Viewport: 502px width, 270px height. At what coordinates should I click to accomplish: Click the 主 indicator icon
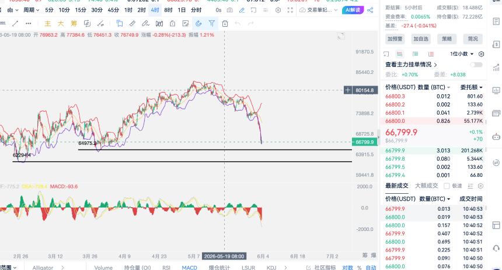47,24
